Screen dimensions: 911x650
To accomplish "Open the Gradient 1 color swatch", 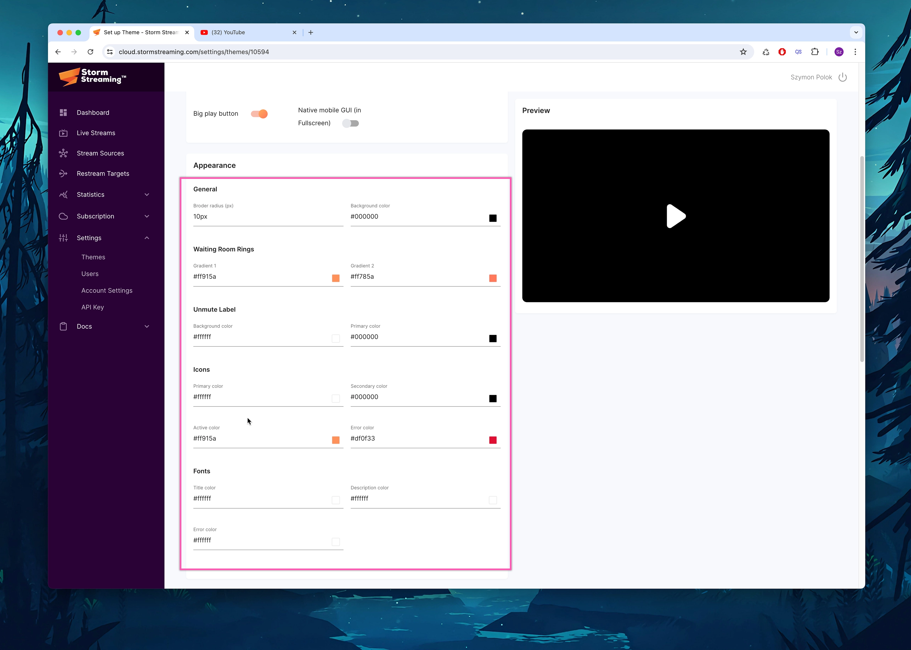I will click(x=335, y=278).
